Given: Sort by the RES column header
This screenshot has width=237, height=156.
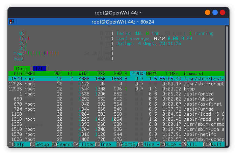Looking at the screenshot, I should click(101, 74).
